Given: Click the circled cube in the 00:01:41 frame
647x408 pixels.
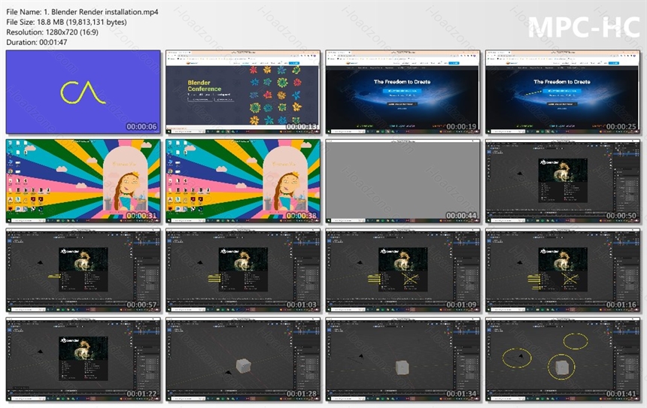Looking at the screenshot, I should tap(561, 367).
